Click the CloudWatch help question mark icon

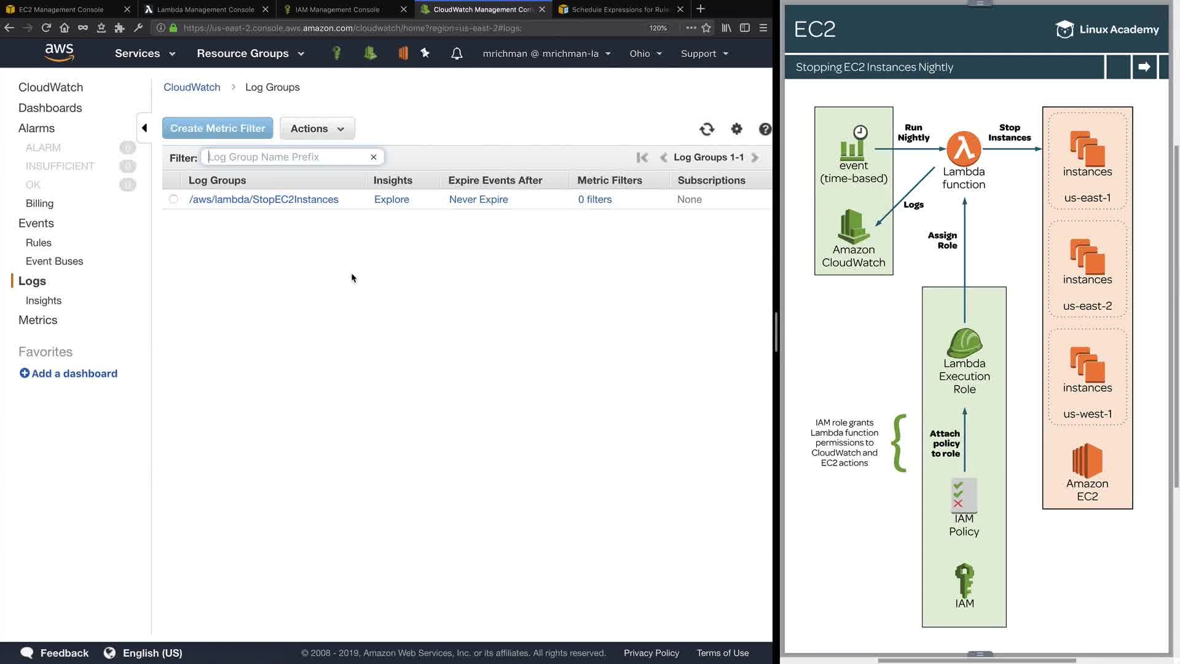pos(765,129)
